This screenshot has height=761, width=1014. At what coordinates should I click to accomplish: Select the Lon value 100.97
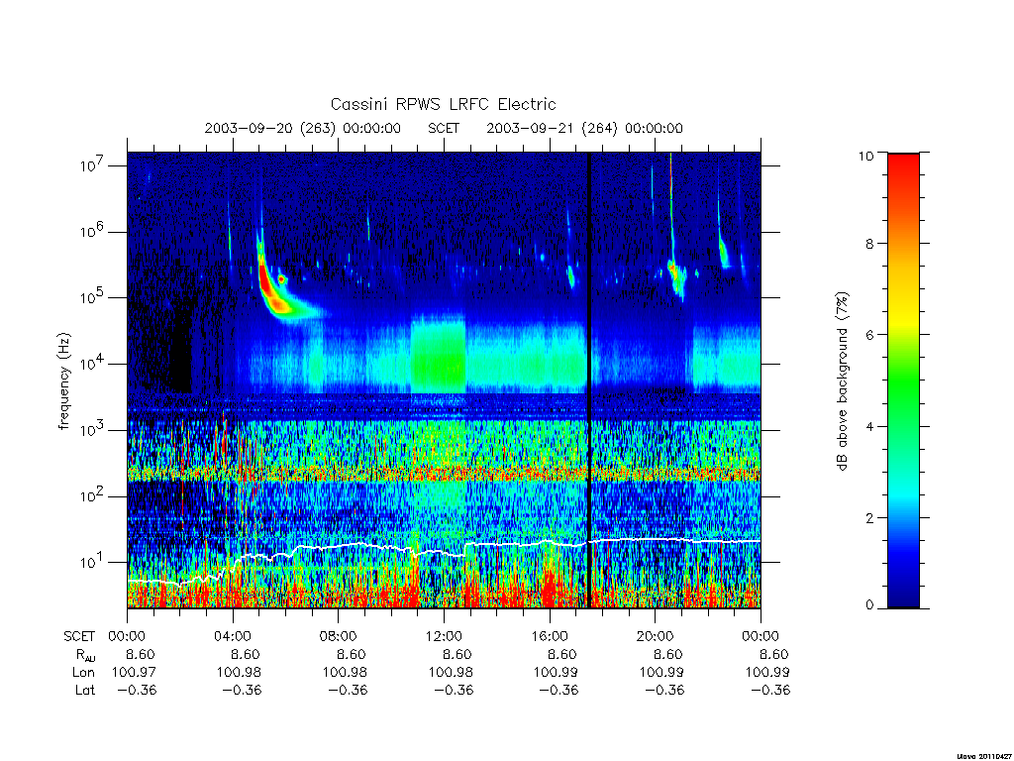point(134,673)
